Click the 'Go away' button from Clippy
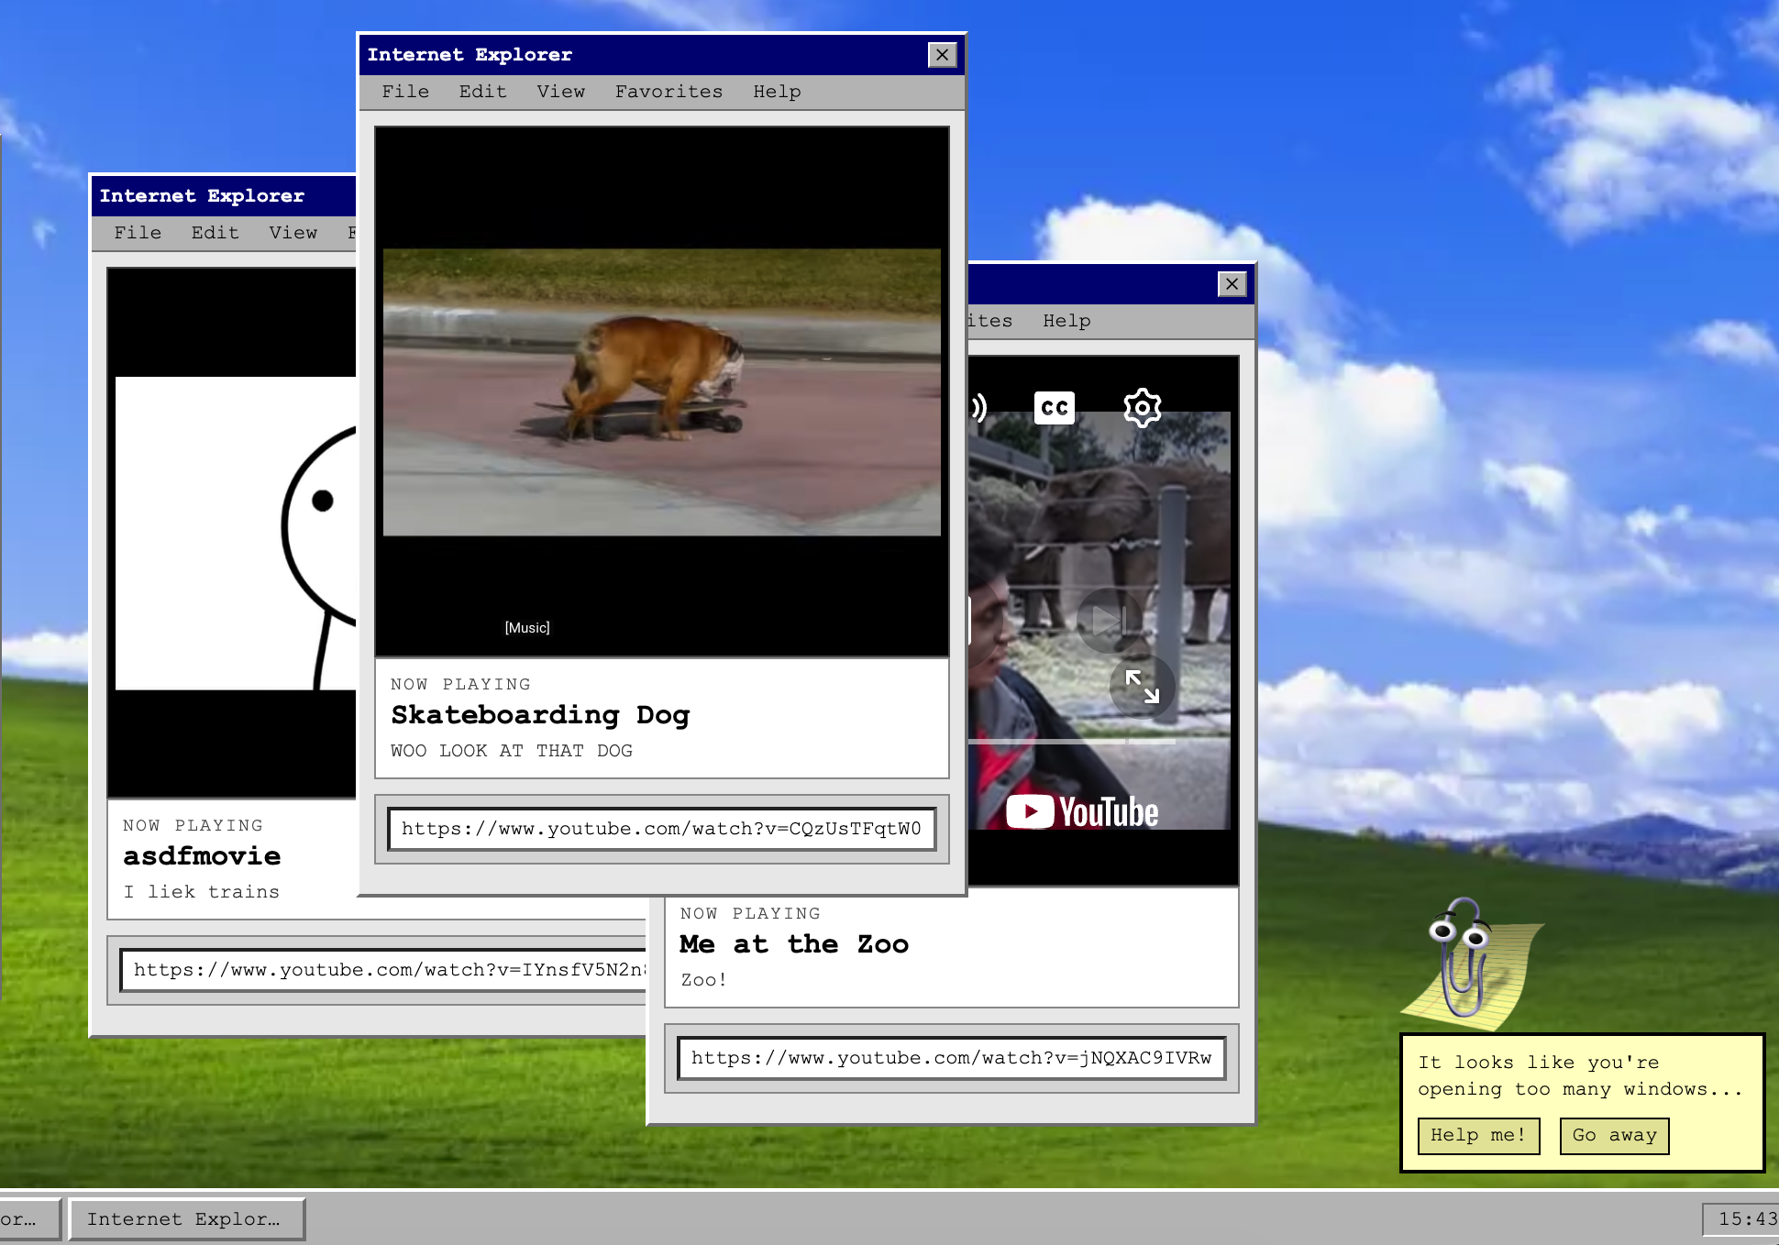Viewport: 1779px width, 1245px height. (1614, 1136)
